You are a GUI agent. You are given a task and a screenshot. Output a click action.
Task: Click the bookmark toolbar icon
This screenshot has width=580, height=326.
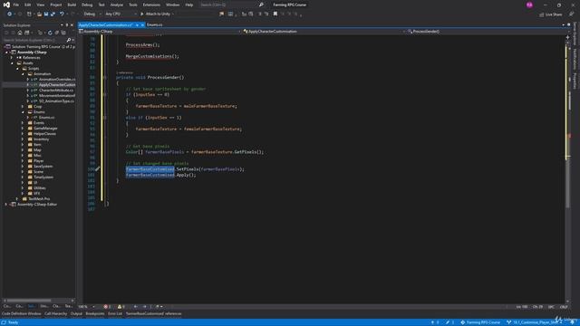point(275,14)
